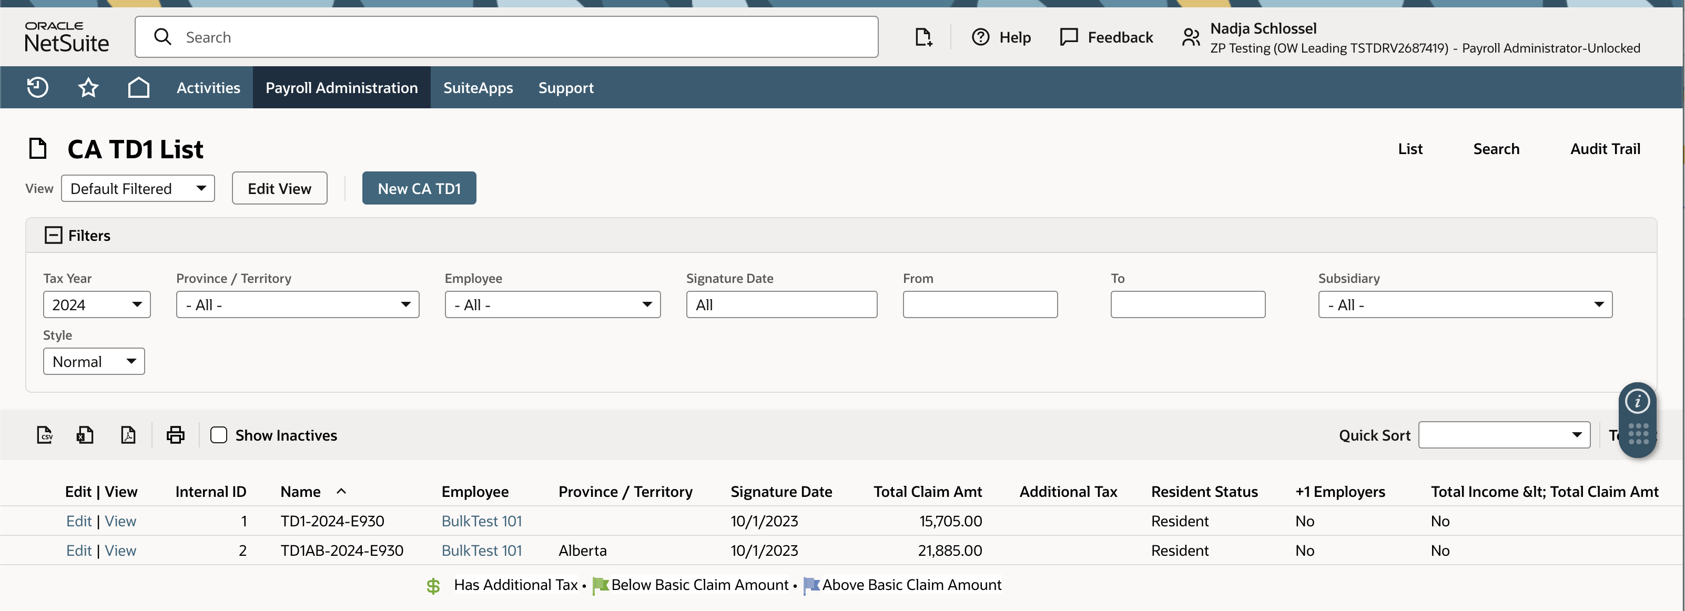This screenshot has width=1685, height=611.
Task: Export the list as CSV
Action: tap(45, 435)
